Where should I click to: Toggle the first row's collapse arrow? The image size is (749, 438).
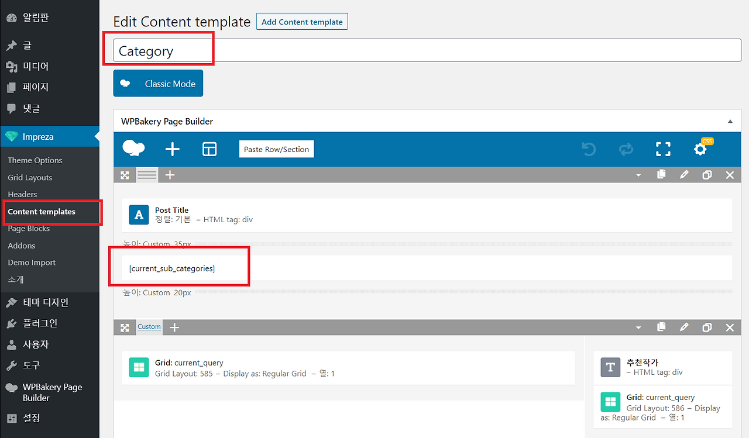[x=638, y=175]
